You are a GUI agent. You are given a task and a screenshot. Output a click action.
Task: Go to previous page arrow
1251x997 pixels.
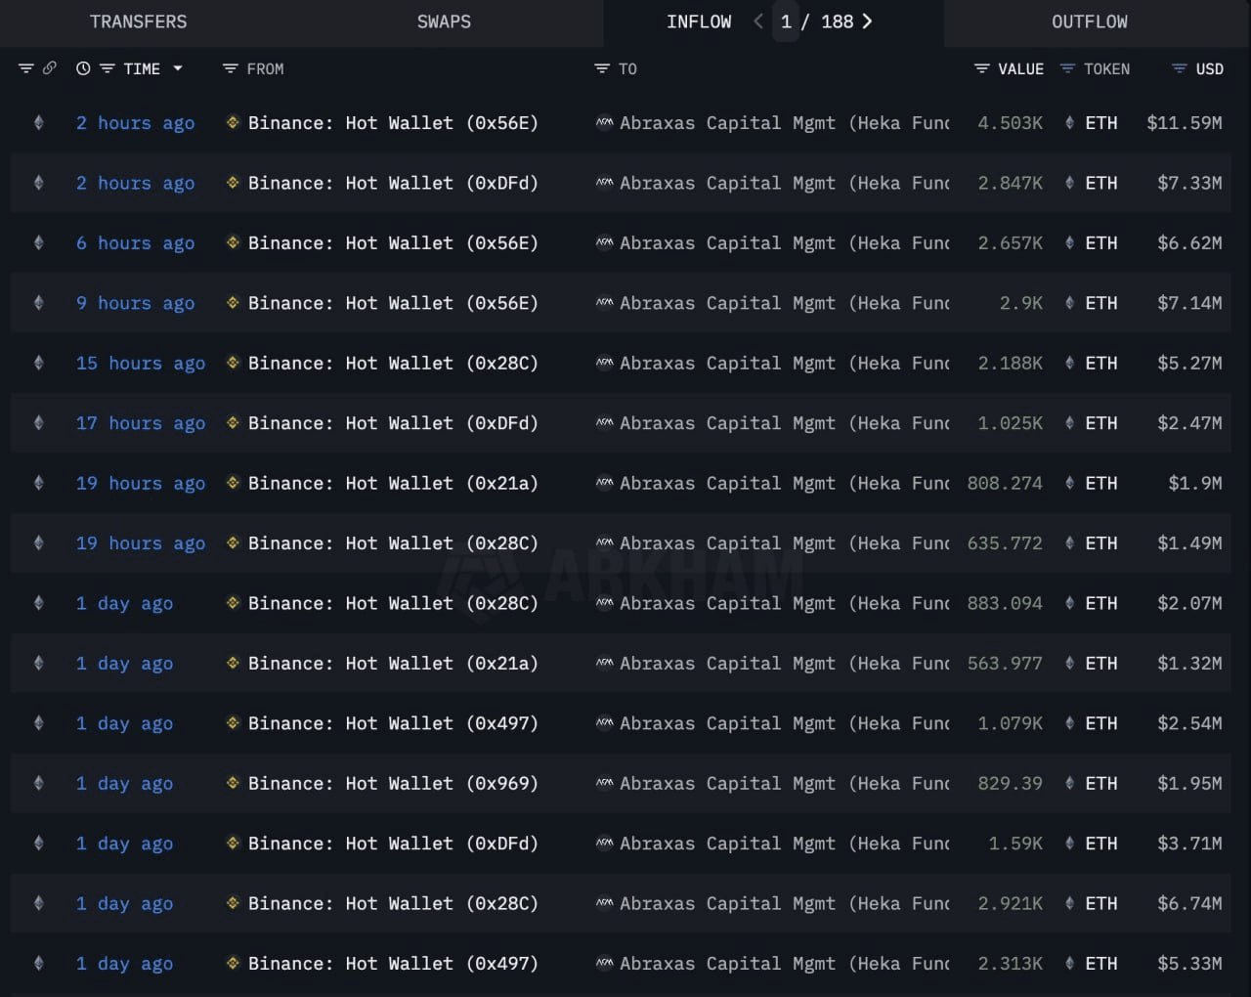[x=757, y=22]
